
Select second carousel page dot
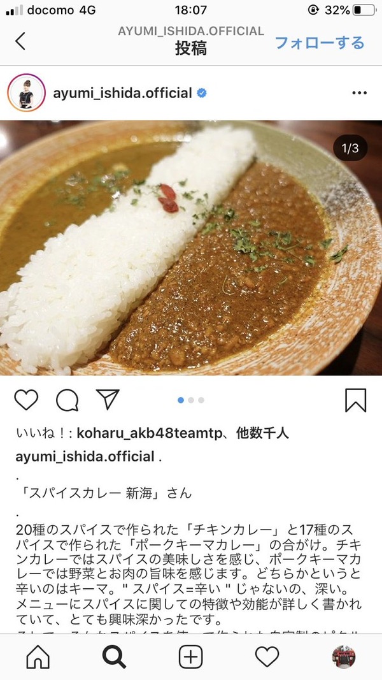[x=191, y=400]
